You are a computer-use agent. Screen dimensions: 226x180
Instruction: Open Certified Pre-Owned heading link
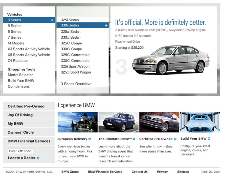156,139
